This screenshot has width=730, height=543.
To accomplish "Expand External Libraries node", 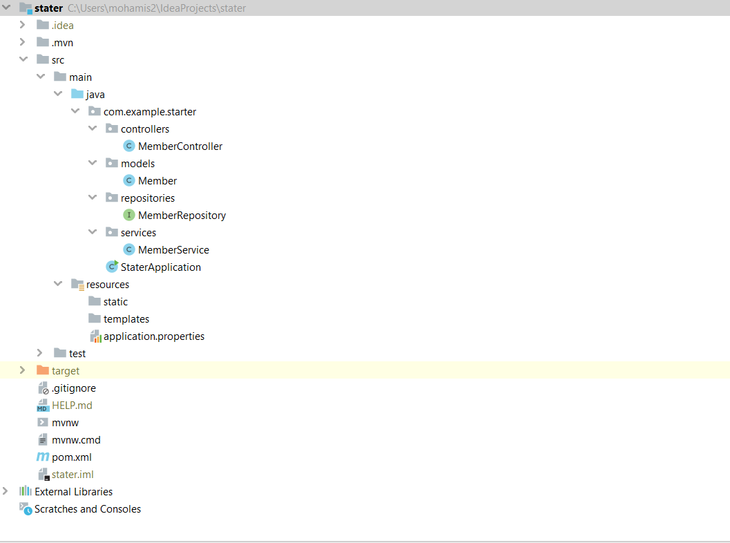I will tap(5, 491).
